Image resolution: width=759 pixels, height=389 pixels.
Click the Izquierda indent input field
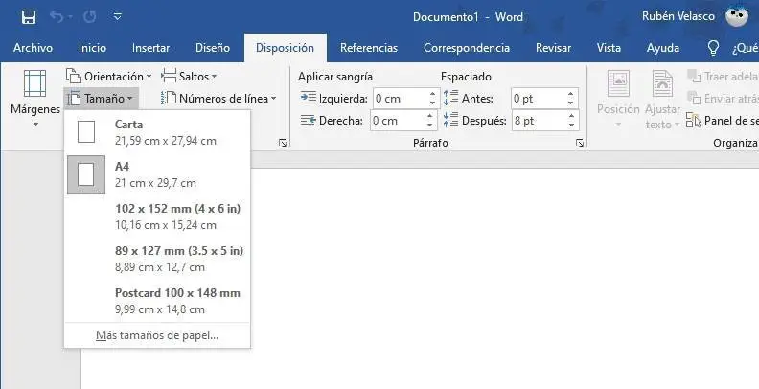pyautogui.click(x=400, y=99)
